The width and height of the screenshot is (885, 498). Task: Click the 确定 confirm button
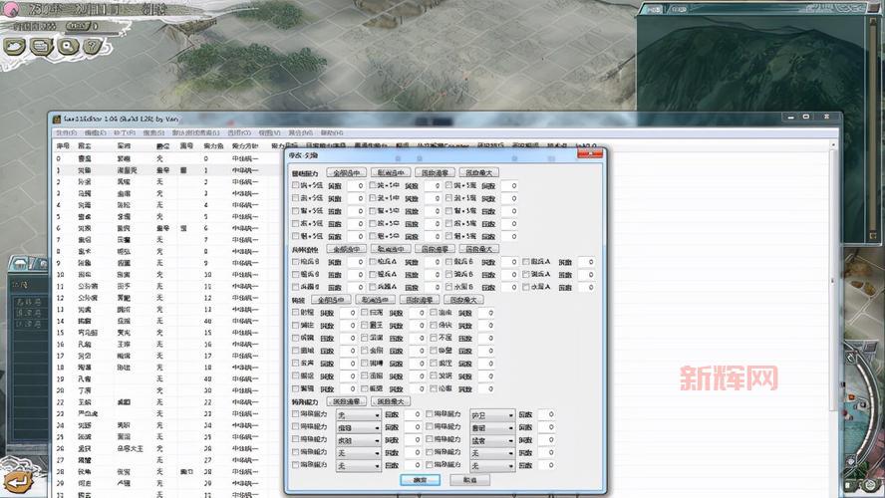click(420, 480)
